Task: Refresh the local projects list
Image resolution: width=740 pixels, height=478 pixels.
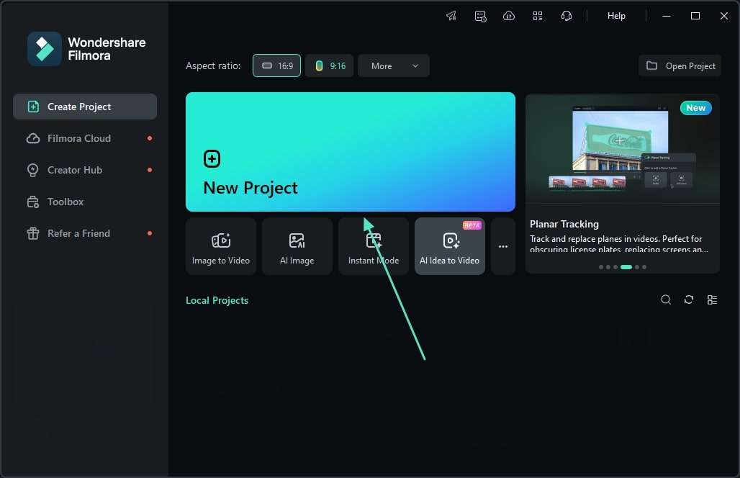Action: click(689, 299)
